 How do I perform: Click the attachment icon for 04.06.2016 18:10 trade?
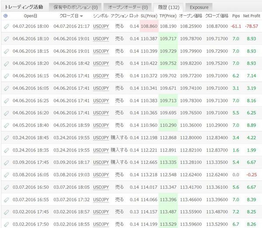tap(7, 39)
